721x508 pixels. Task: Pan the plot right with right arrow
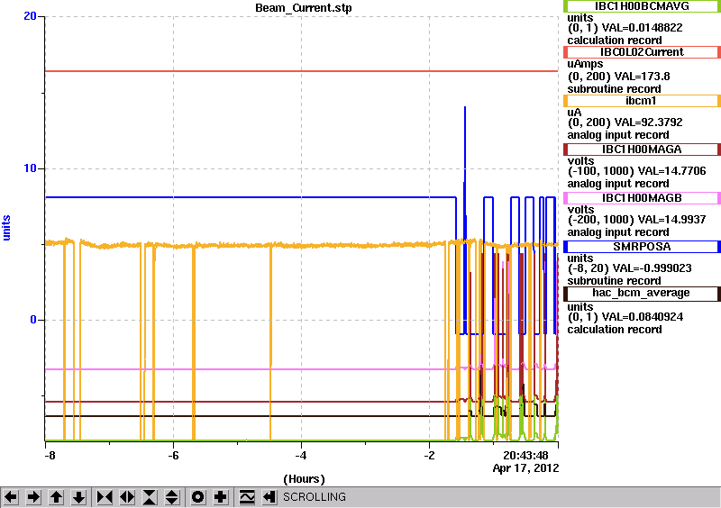pos(33,497)
